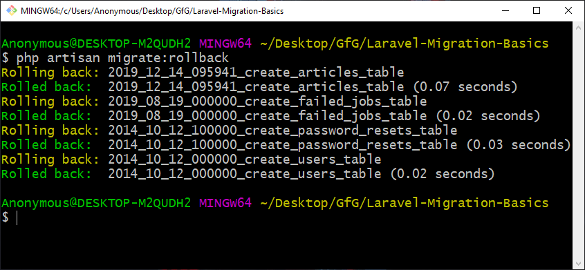Maximize the MINGW64 terminal window
This screenshot has width=585, height=270.
click(x=537, y=11)
